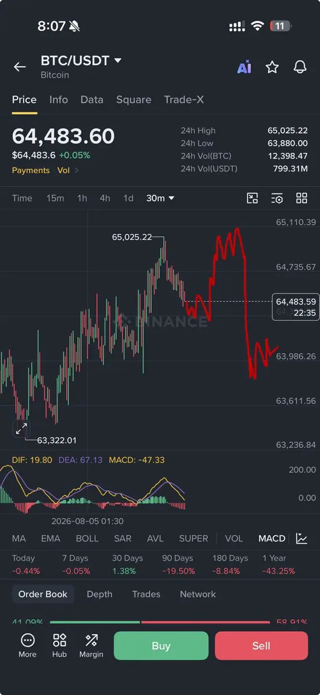Viewport: 320px width, 695px height.
Task: Open the chart layout grid icon
Action: click(301, 198)
